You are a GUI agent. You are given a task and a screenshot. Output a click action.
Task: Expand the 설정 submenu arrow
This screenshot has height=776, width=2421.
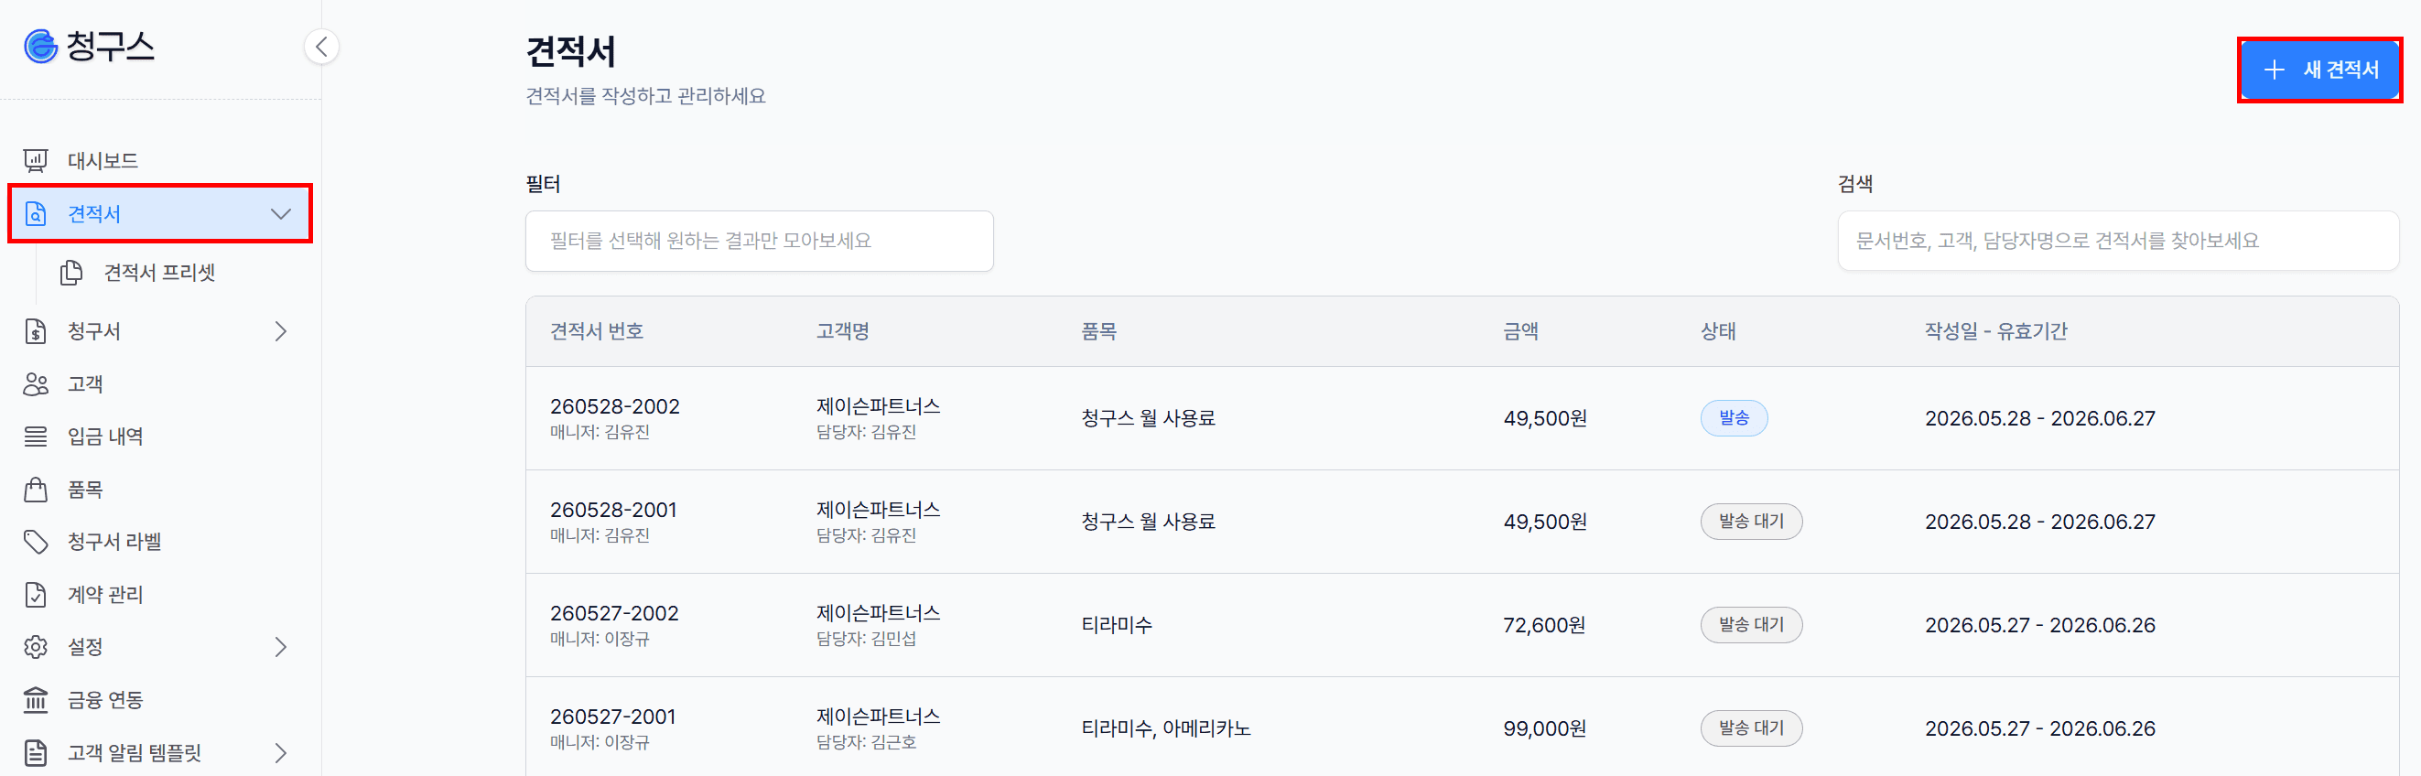280,647
